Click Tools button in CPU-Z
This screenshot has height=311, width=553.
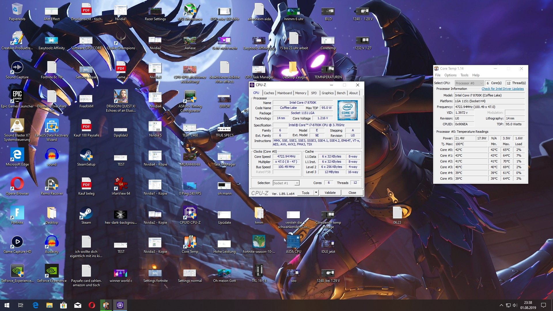tap(306, 193)
